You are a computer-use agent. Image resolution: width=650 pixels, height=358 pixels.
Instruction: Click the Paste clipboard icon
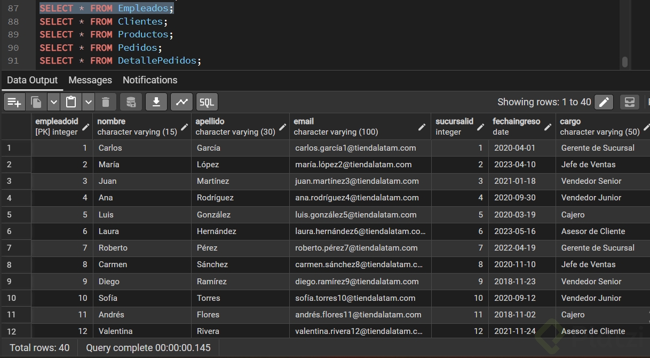coord(71,102)
